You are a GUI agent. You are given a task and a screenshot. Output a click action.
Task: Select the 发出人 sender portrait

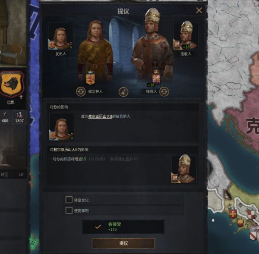(x=60, y=36)
